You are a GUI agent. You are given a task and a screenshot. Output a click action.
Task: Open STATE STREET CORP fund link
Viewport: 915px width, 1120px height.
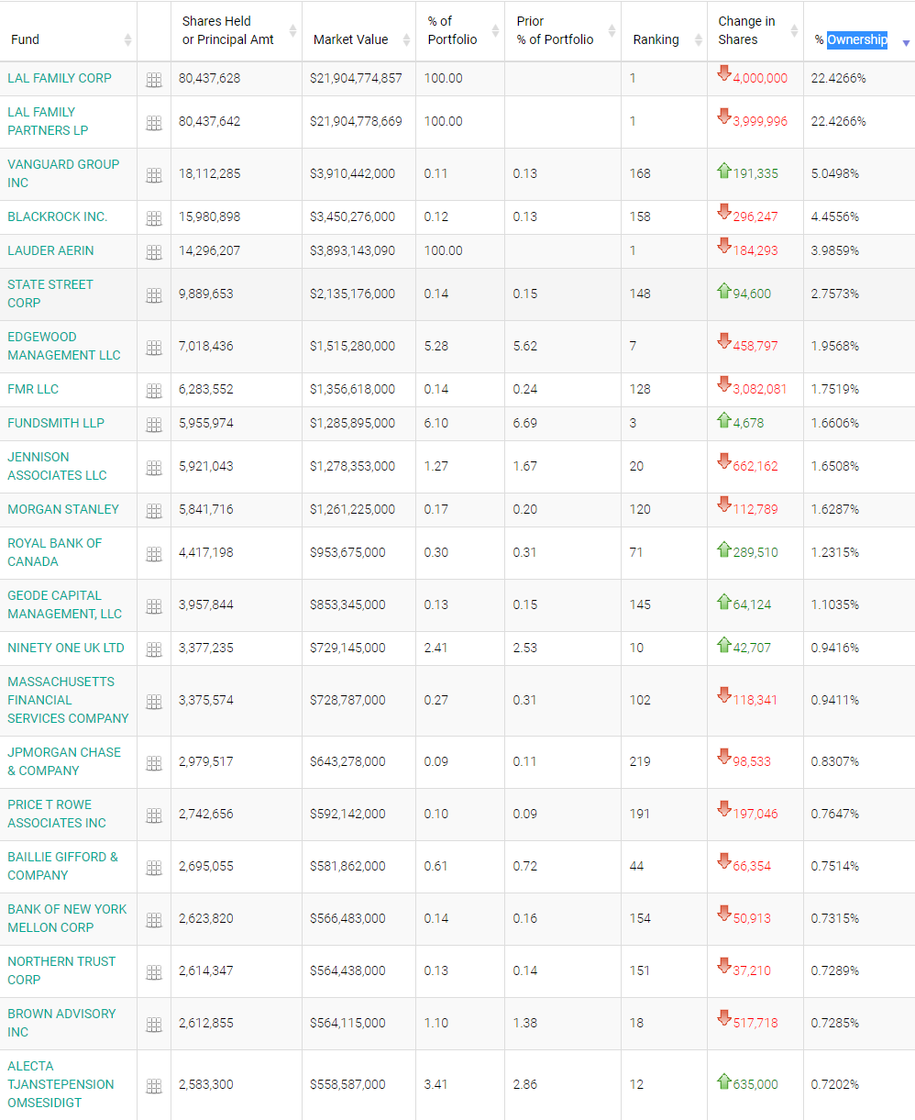pos(50,294)
